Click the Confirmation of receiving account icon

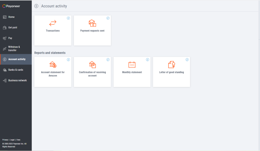pyautogui.click(x=92, y=65)
